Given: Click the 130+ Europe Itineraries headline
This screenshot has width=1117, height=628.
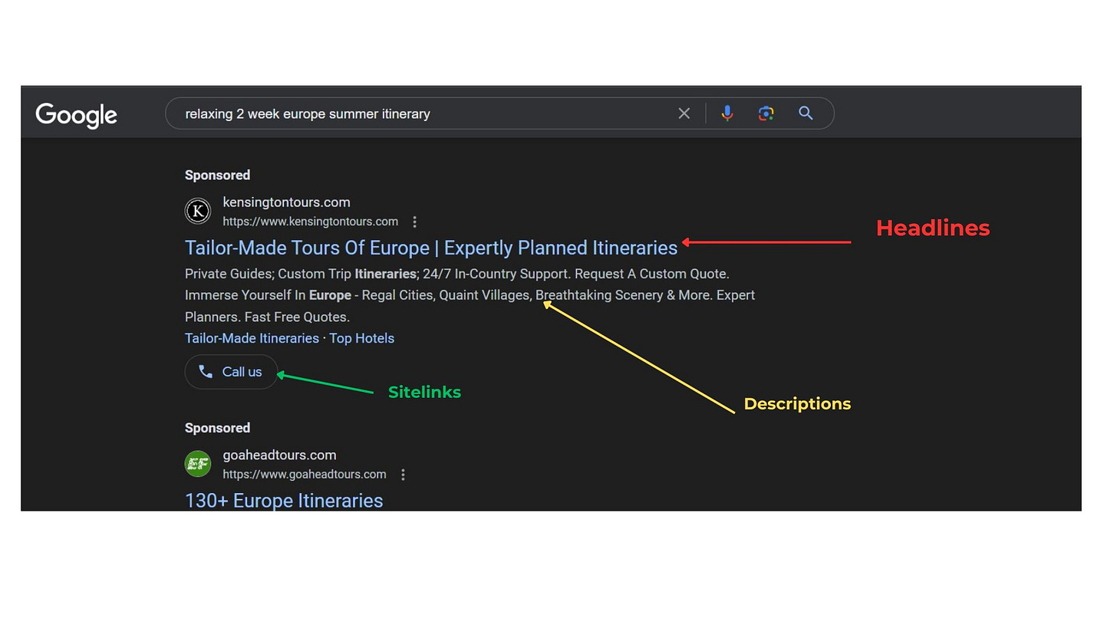Looking at the screenshot, I should 284,501.
